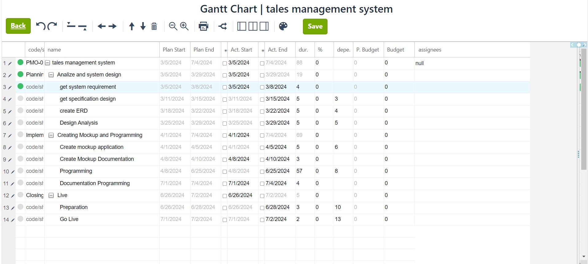Toggle Act. Start checkbox for Programming row
The image size is (588, 264).
pos(225,172)
